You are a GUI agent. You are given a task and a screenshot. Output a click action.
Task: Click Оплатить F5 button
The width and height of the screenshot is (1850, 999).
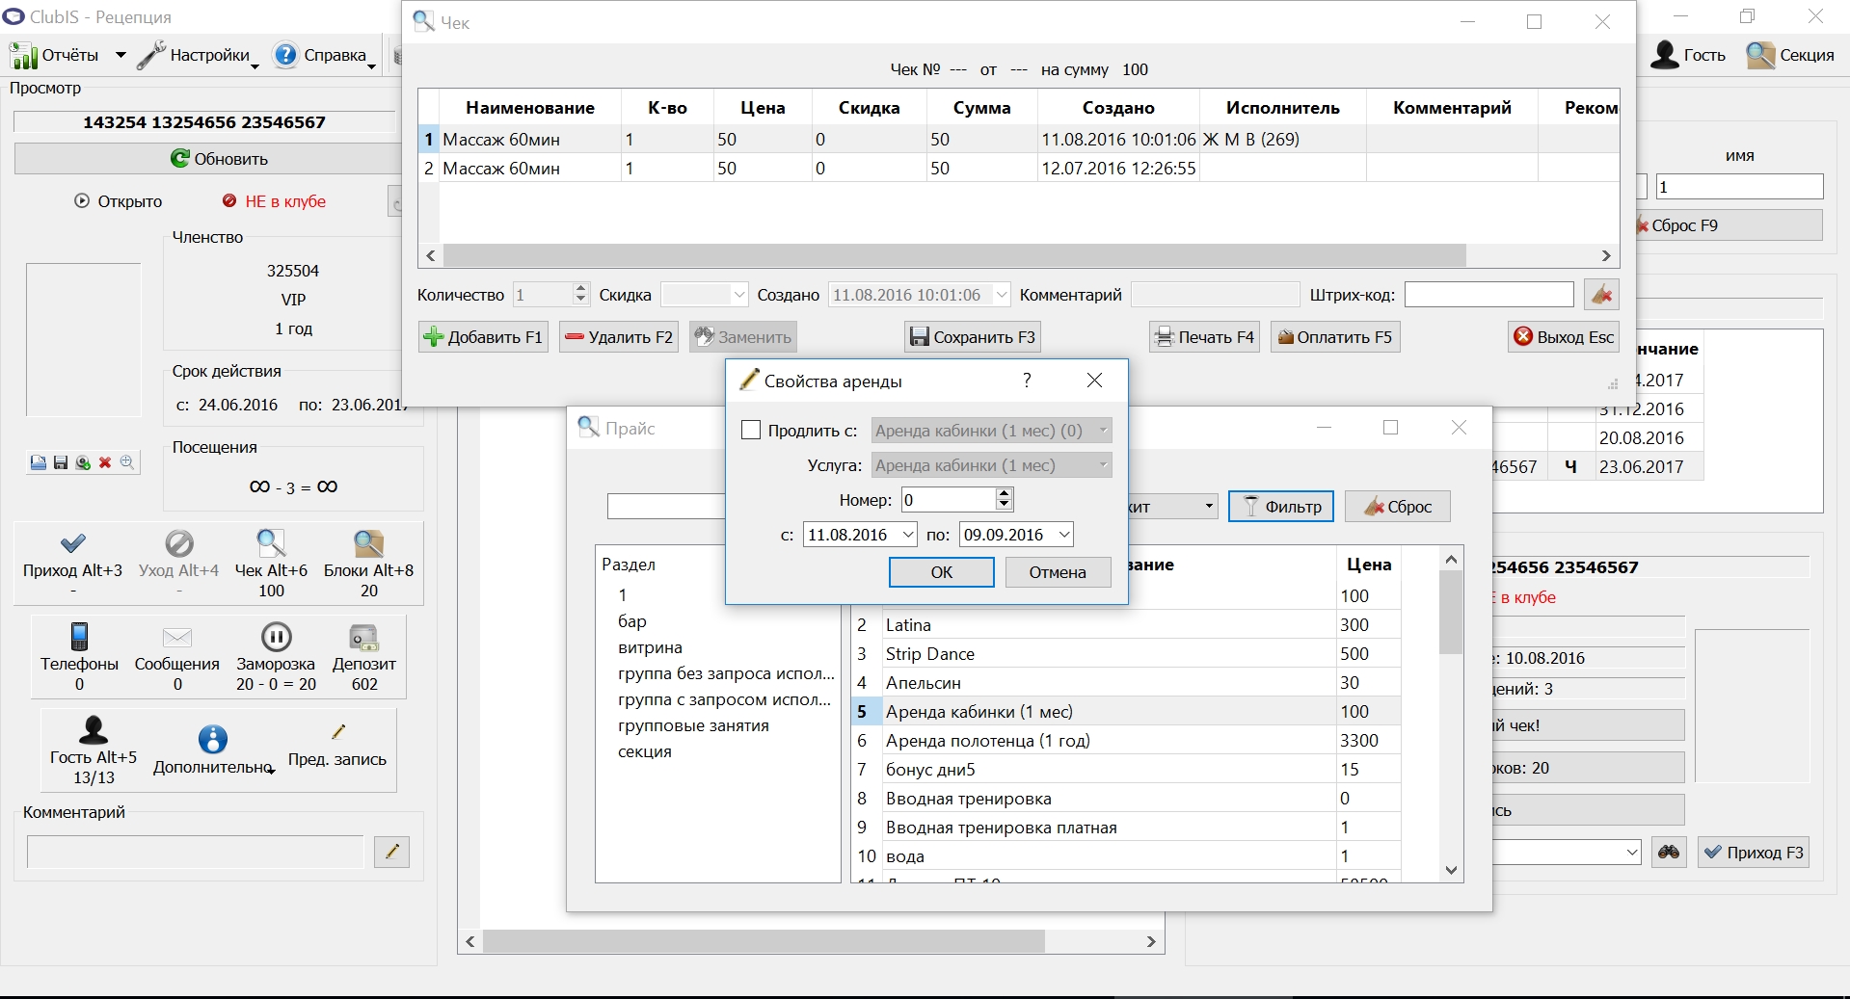[x=1335, y=337]
